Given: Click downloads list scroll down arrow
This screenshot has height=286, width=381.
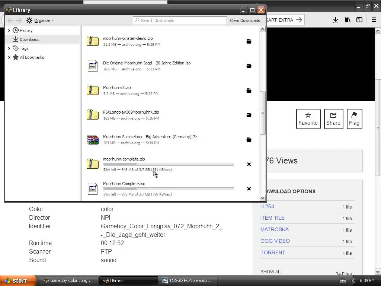Looking at the screenshot, I should pos(262,198).
